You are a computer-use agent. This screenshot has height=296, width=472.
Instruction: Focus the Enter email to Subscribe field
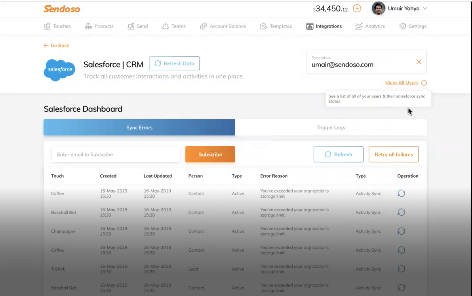click(116, 154)
